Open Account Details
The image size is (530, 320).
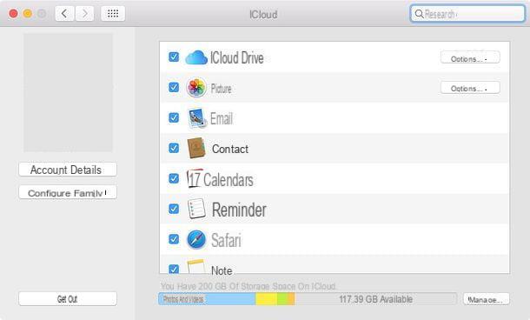coord(68,170)
